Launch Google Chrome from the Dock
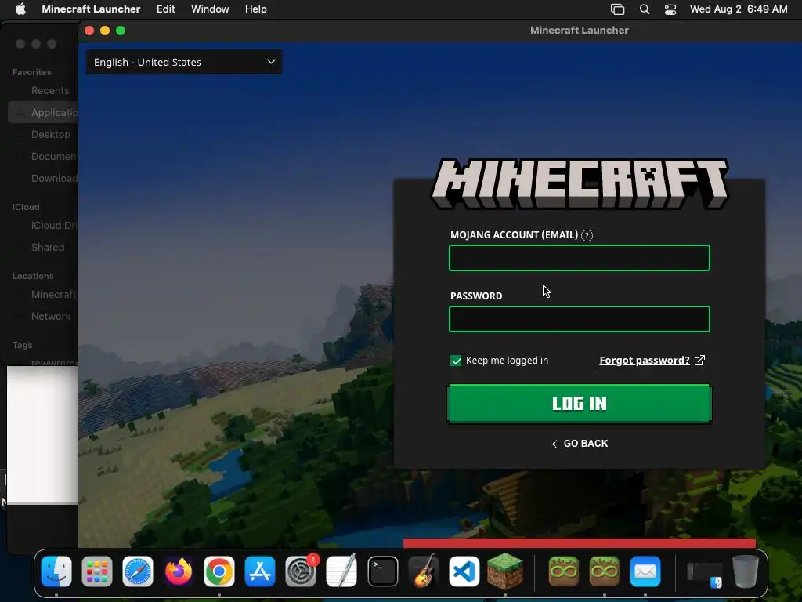802x602 pixels. (219, 571)
